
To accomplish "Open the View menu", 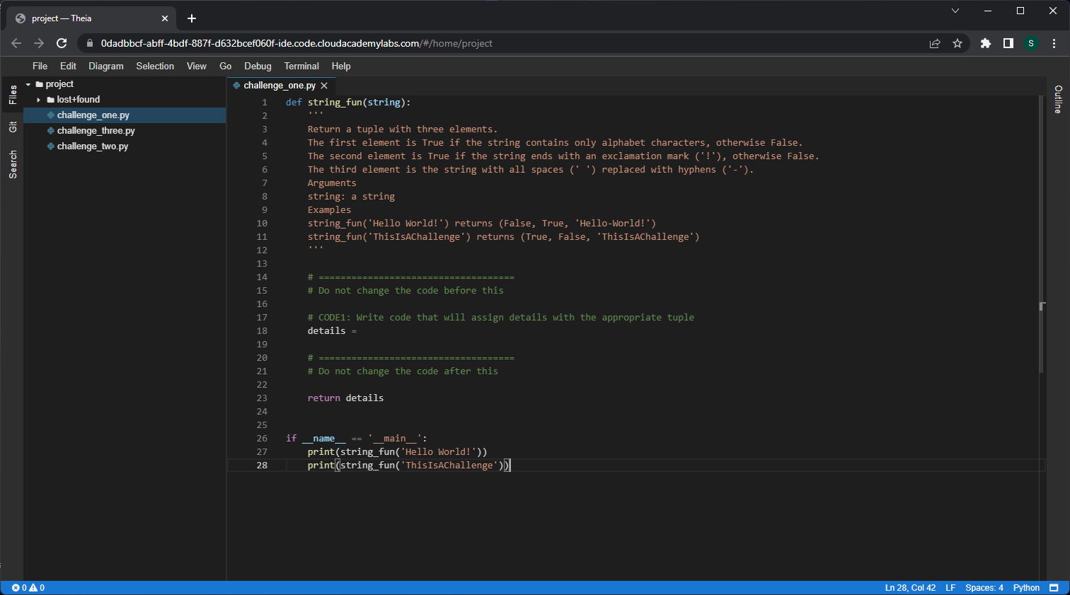I will [197, 66].
